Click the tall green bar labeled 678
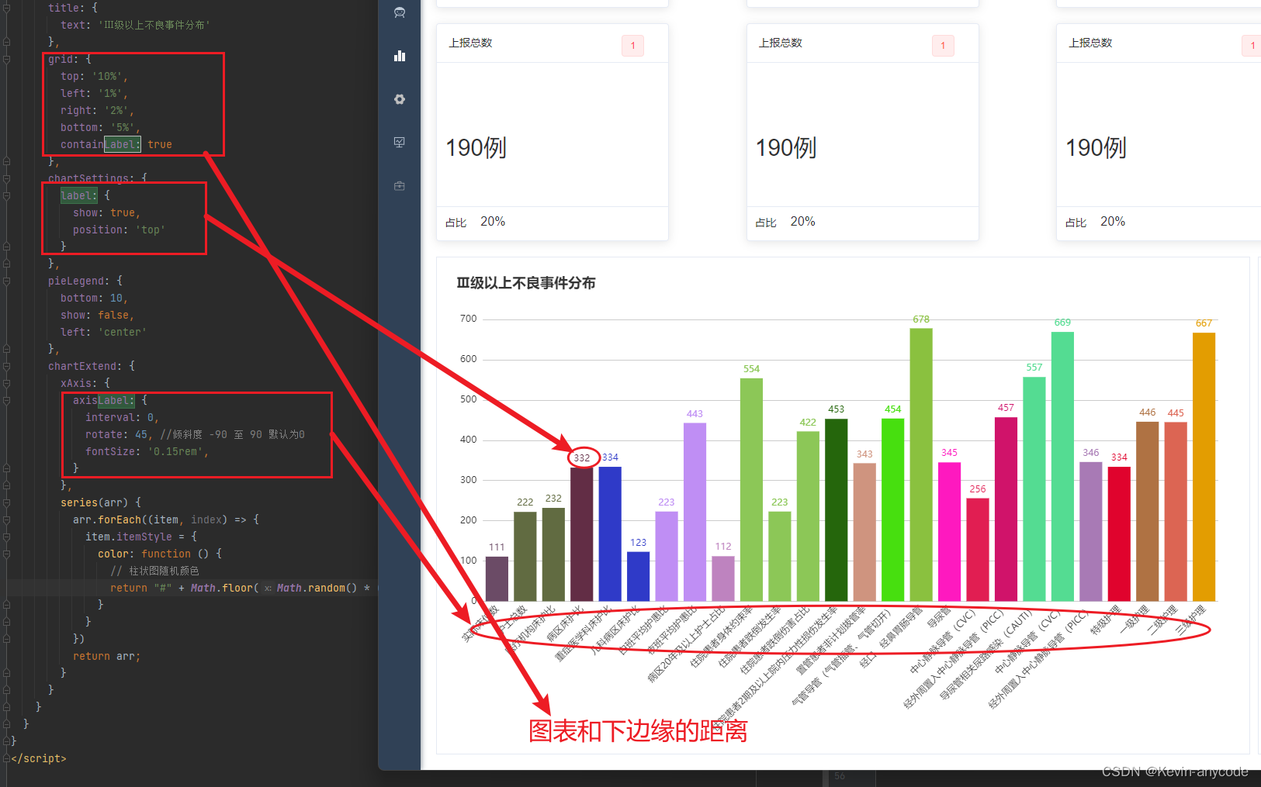This screenshot has height=787, width=1261. (921, 464)
